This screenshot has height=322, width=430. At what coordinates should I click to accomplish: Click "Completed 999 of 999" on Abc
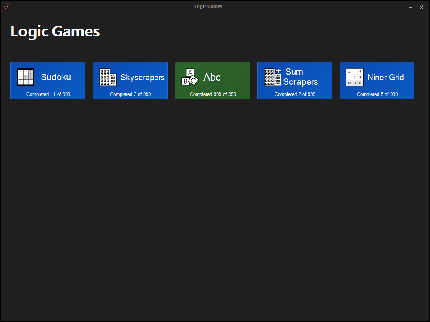213,94
